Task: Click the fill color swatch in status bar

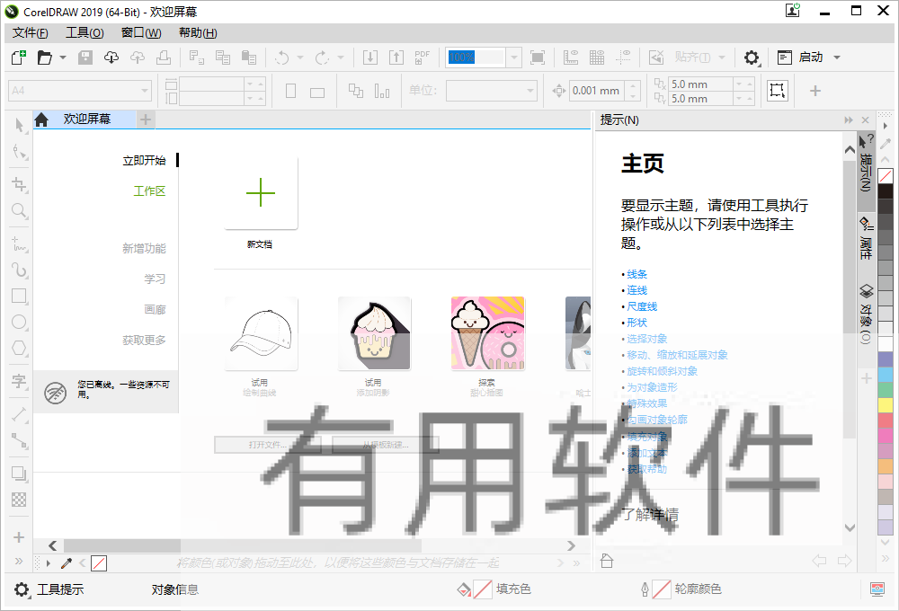Action: pos(483,589)
